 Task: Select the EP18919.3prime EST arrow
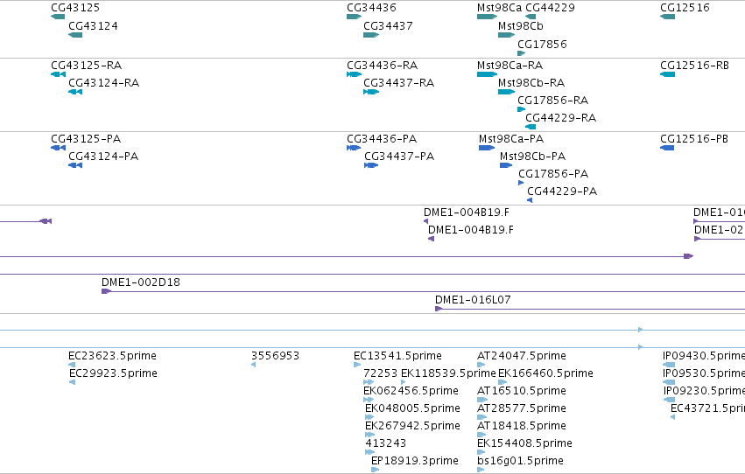[x=375, y=470]
